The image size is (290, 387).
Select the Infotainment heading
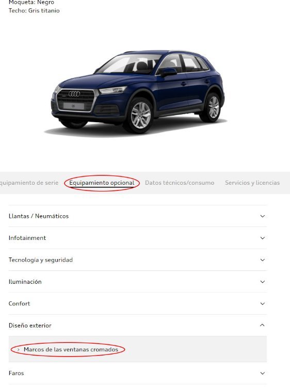(x=27, y=238)
